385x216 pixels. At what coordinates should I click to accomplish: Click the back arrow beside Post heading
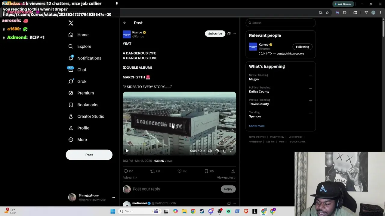125,23
